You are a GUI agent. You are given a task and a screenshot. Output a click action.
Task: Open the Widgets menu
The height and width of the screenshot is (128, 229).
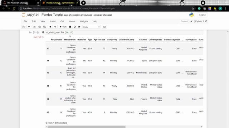tap(84, 21)
